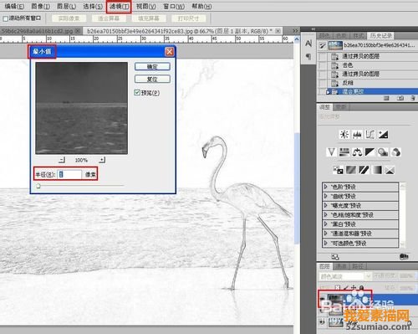Click the Color Balance adjustment icon
Viewport: 418px width, 334px height.
357,152
